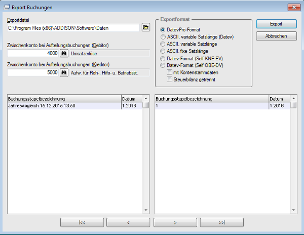This screenshot has height=235, width=304.
Task: Select Datev-Format (Self OBE-DV)
Action: 163,65
